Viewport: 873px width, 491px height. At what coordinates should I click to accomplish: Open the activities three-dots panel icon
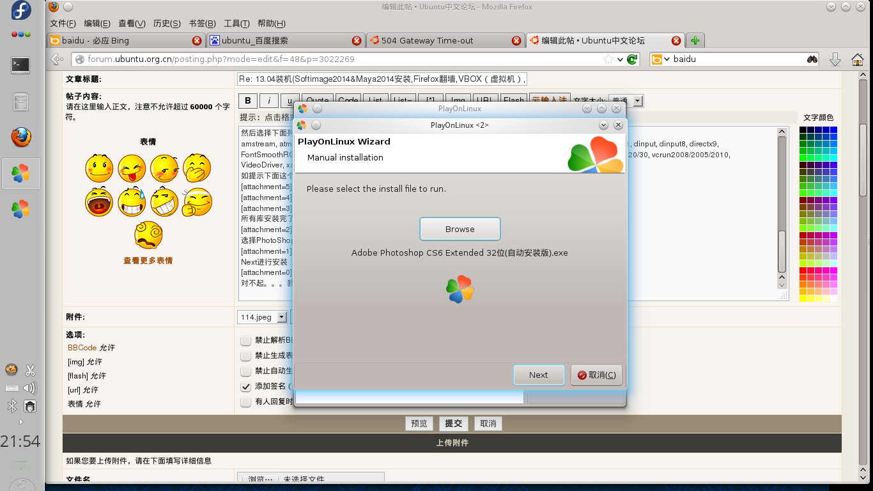coord(21,35)
